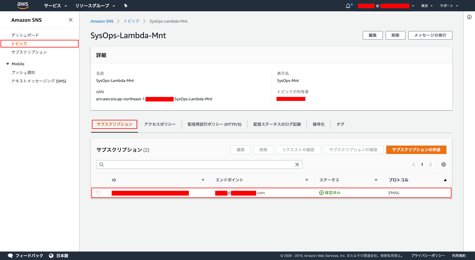Click the メッセージの発行 button
The width and height of the screenshot is (475, 260).
pyautogui.click(x=430, y=35)
